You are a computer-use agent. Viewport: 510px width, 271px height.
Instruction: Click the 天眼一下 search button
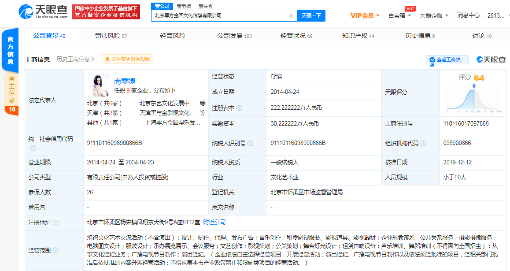(x=311, y=15)
